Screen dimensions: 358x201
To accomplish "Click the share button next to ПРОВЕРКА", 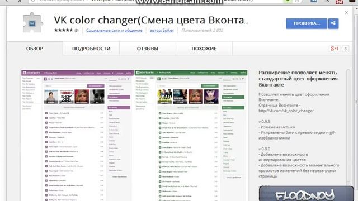I will coord(333,23).
